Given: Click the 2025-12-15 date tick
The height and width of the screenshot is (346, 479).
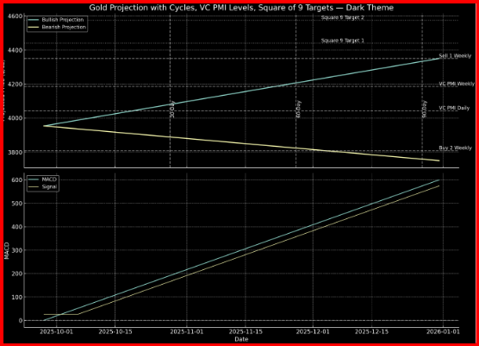Looking at the screenshot, I should pos(371,332).
